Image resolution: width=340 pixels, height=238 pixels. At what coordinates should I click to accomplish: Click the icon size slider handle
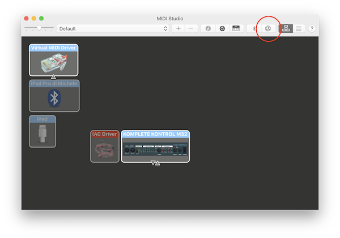[39, 28]
